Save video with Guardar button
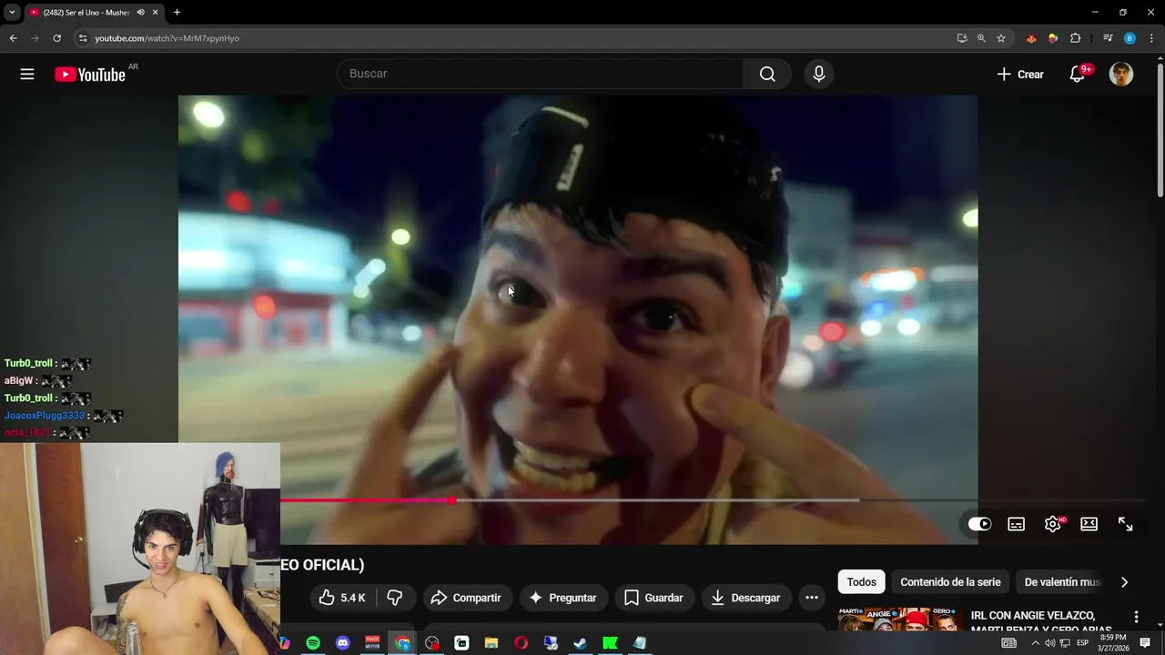The image size is (1165, 655). click(654, 598)
